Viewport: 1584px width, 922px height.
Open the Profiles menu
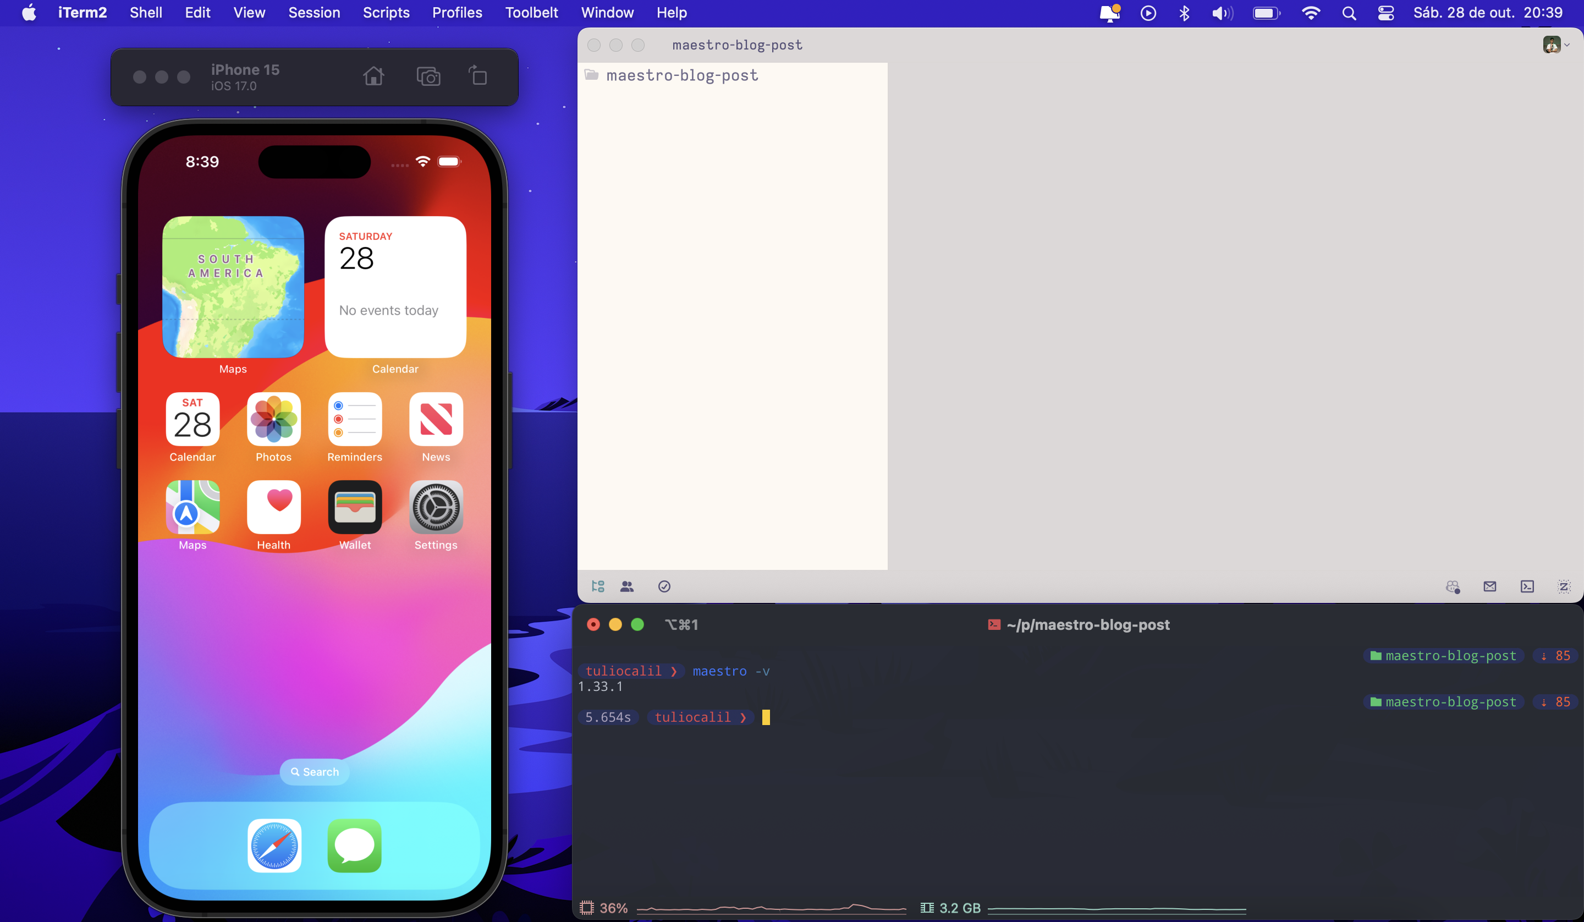click(457, 13)
